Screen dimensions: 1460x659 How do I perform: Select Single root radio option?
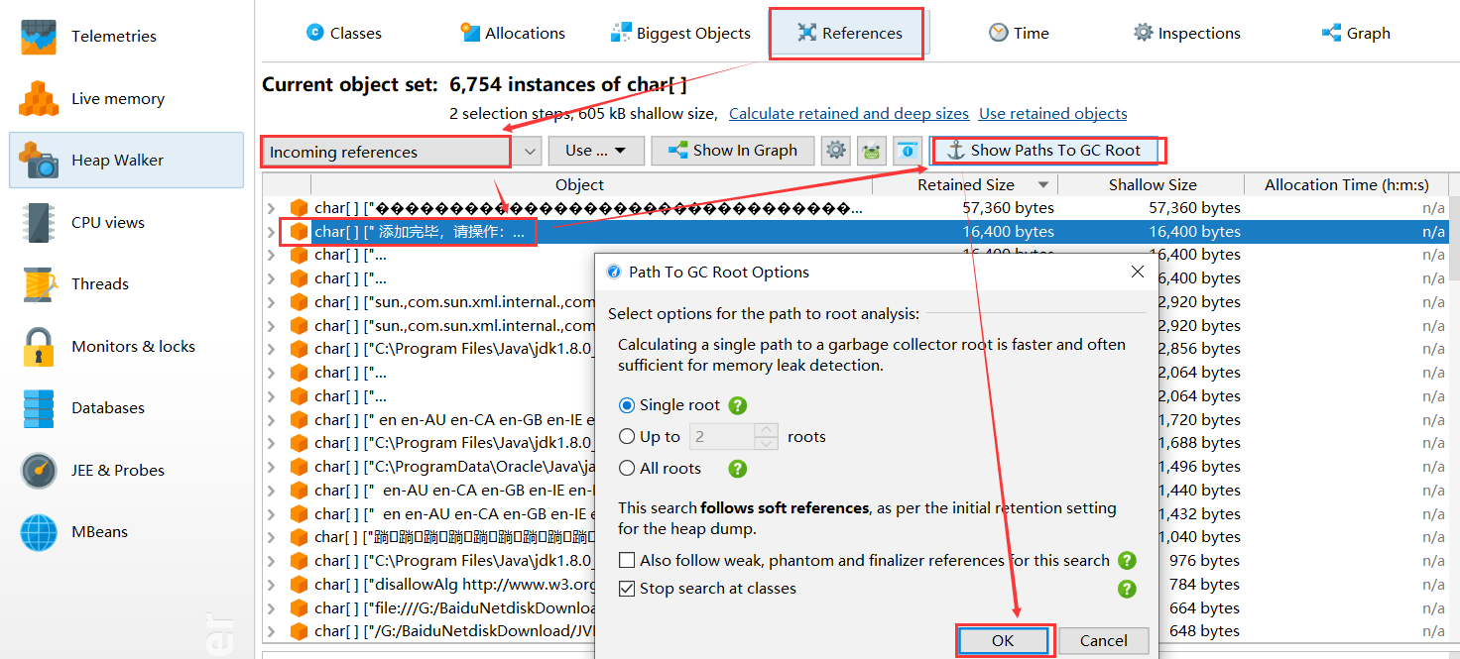[627, 405]
